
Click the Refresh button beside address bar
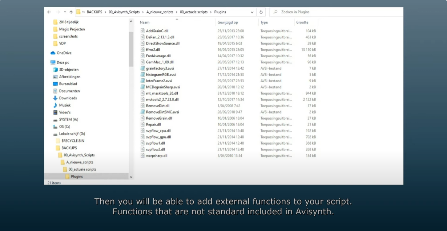pyautogui.click(x=261, y=12)
